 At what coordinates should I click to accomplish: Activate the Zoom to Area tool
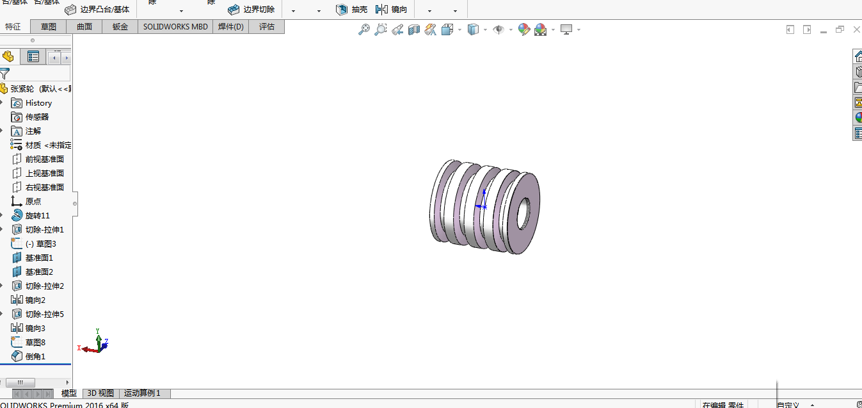click(x=380, y=29)
